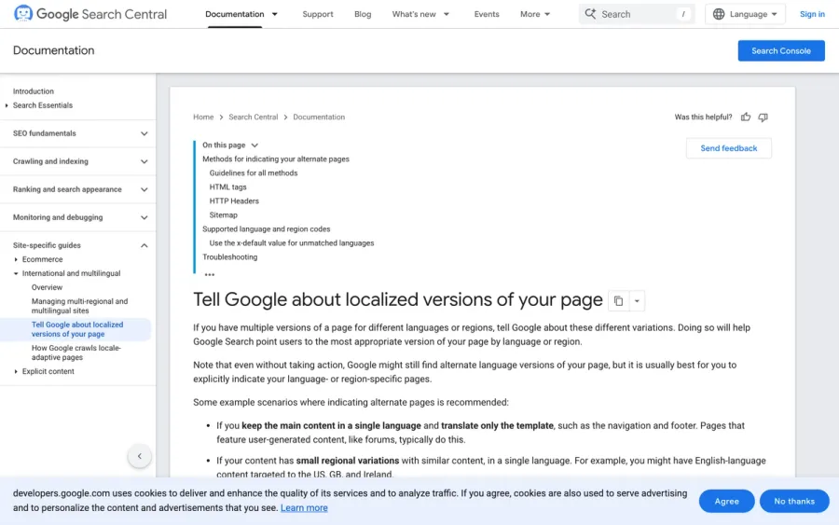
Task: Collapse the On this page list
Action: (x=254, y=145)
